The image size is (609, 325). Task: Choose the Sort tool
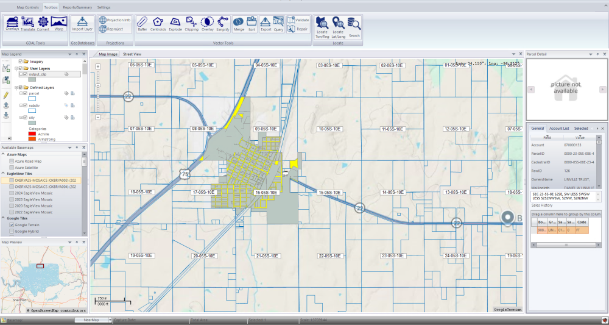pos(252,24)
